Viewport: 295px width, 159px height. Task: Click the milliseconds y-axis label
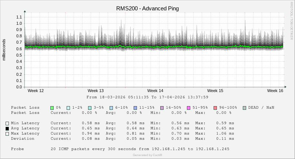(4, 50)
